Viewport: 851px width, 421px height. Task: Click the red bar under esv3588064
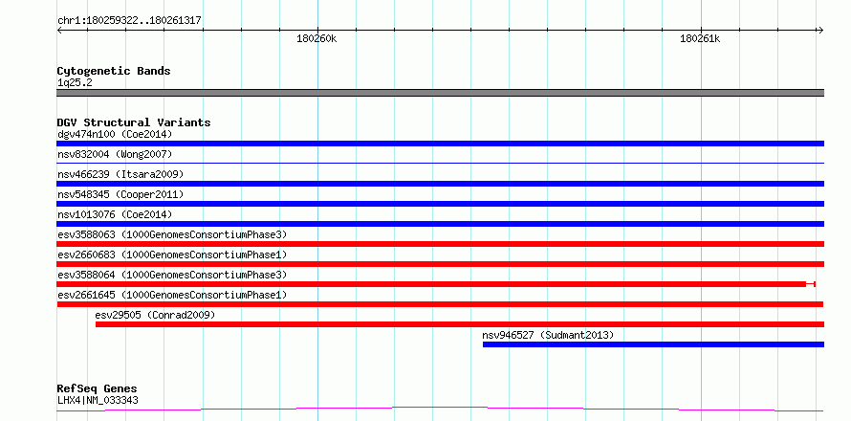pos(431,284)
